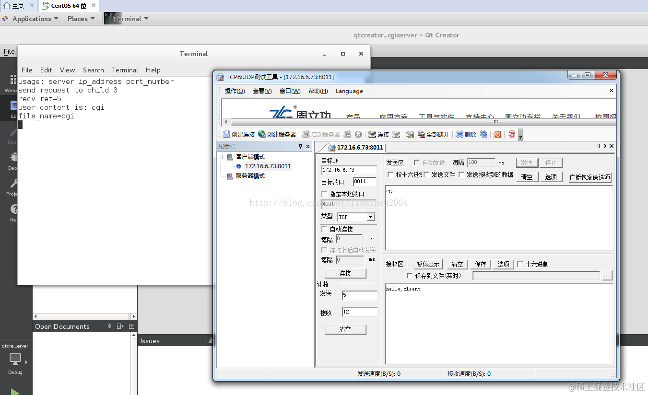Open the 操作(O) menu
Image resolution: width=648 pixels, height=395 pixels.
pos(235,91)
